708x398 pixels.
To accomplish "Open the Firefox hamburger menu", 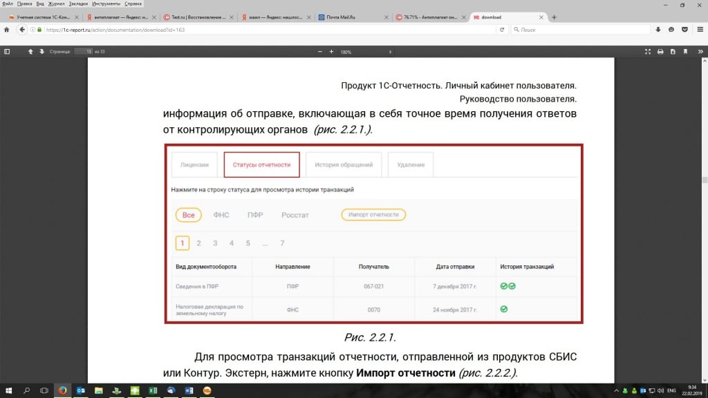I will click(x=698, y=30).
